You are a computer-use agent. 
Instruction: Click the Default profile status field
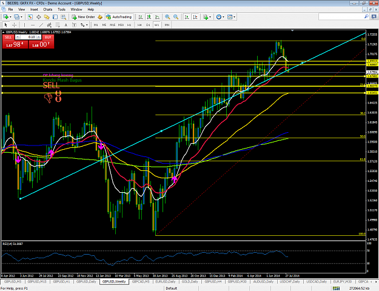172,289
